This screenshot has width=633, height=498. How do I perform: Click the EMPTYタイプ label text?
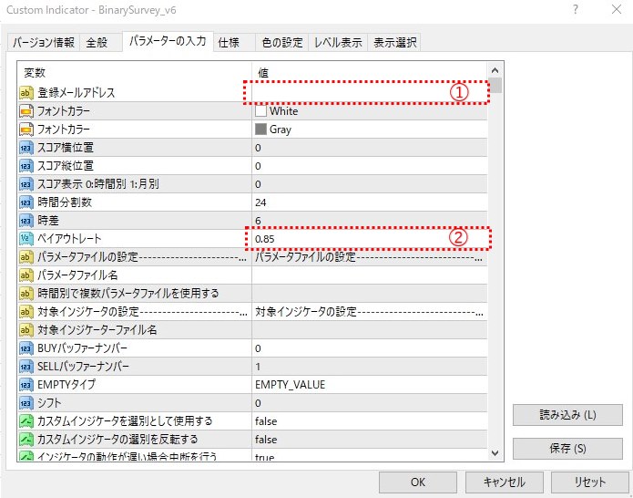(66, 385)
